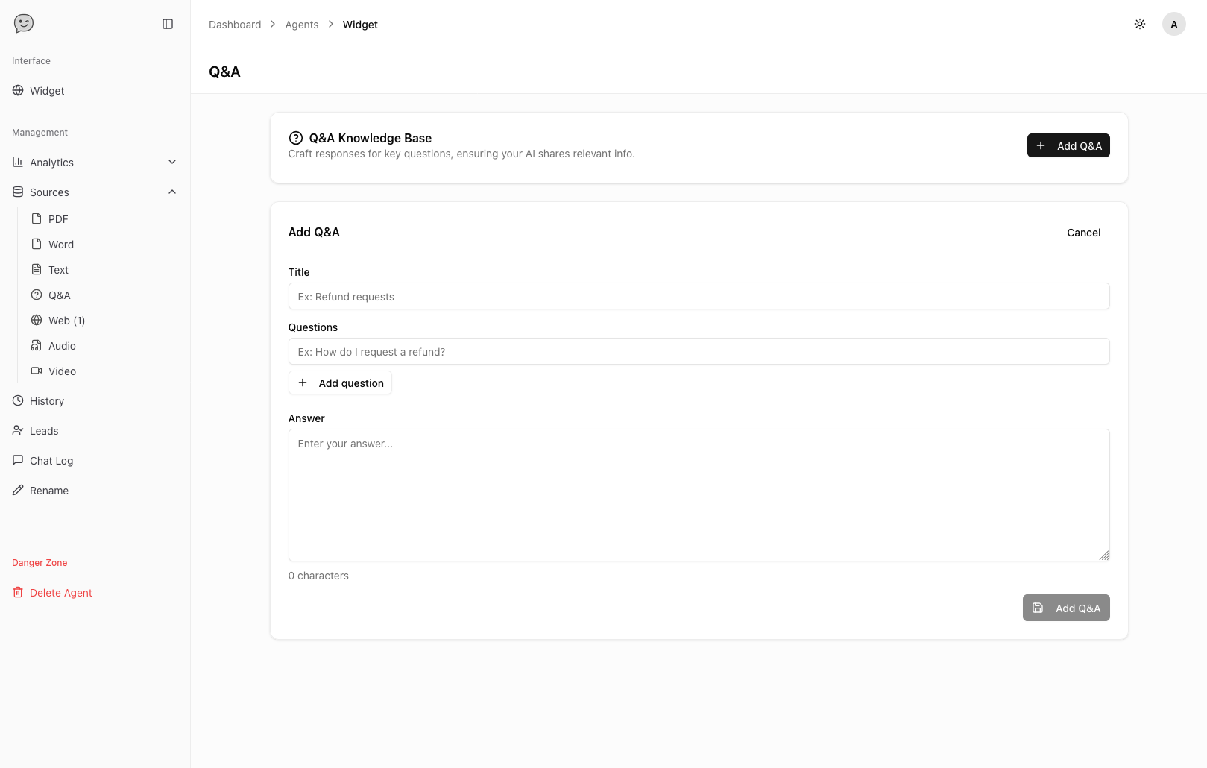Focus the Title input field

pyautogui.click(x=699, y=297)
